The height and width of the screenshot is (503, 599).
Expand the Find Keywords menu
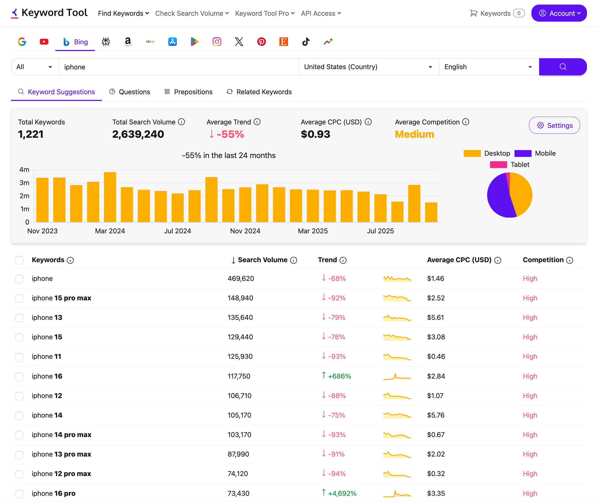coord(123,13)
